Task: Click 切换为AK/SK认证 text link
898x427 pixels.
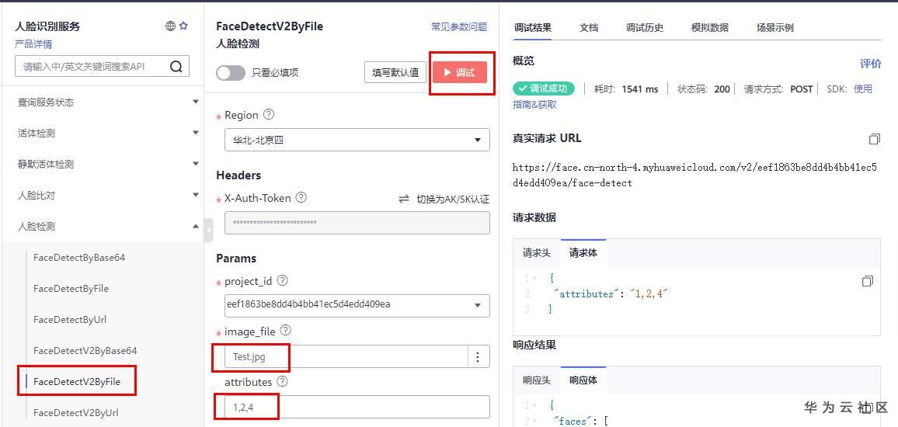Action: click(x=452, y=200)
